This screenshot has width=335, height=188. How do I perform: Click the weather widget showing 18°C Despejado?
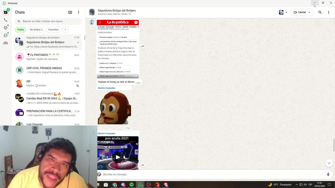coord(280,185)
